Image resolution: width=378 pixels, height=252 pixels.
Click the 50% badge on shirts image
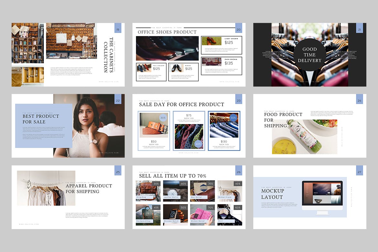[x=232, y=118]
